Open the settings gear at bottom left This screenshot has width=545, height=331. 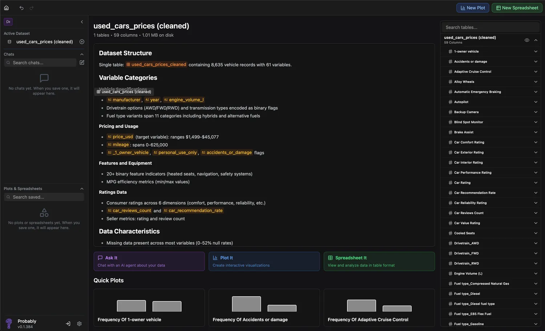point(79,323)
